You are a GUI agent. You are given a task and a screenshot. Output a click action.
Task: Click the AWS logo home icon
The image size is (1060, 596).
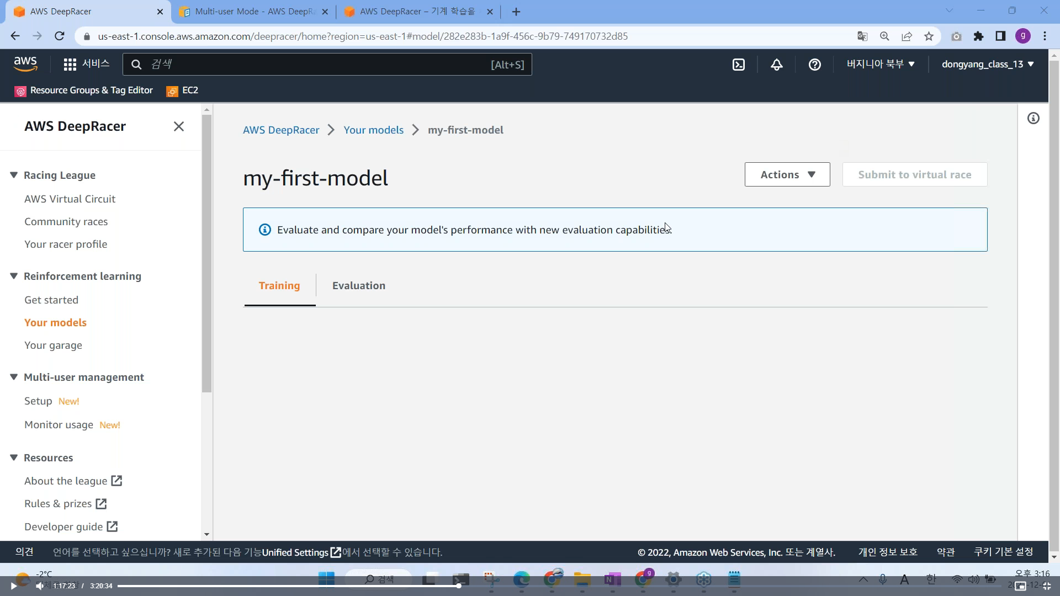[x=25, y=64]
